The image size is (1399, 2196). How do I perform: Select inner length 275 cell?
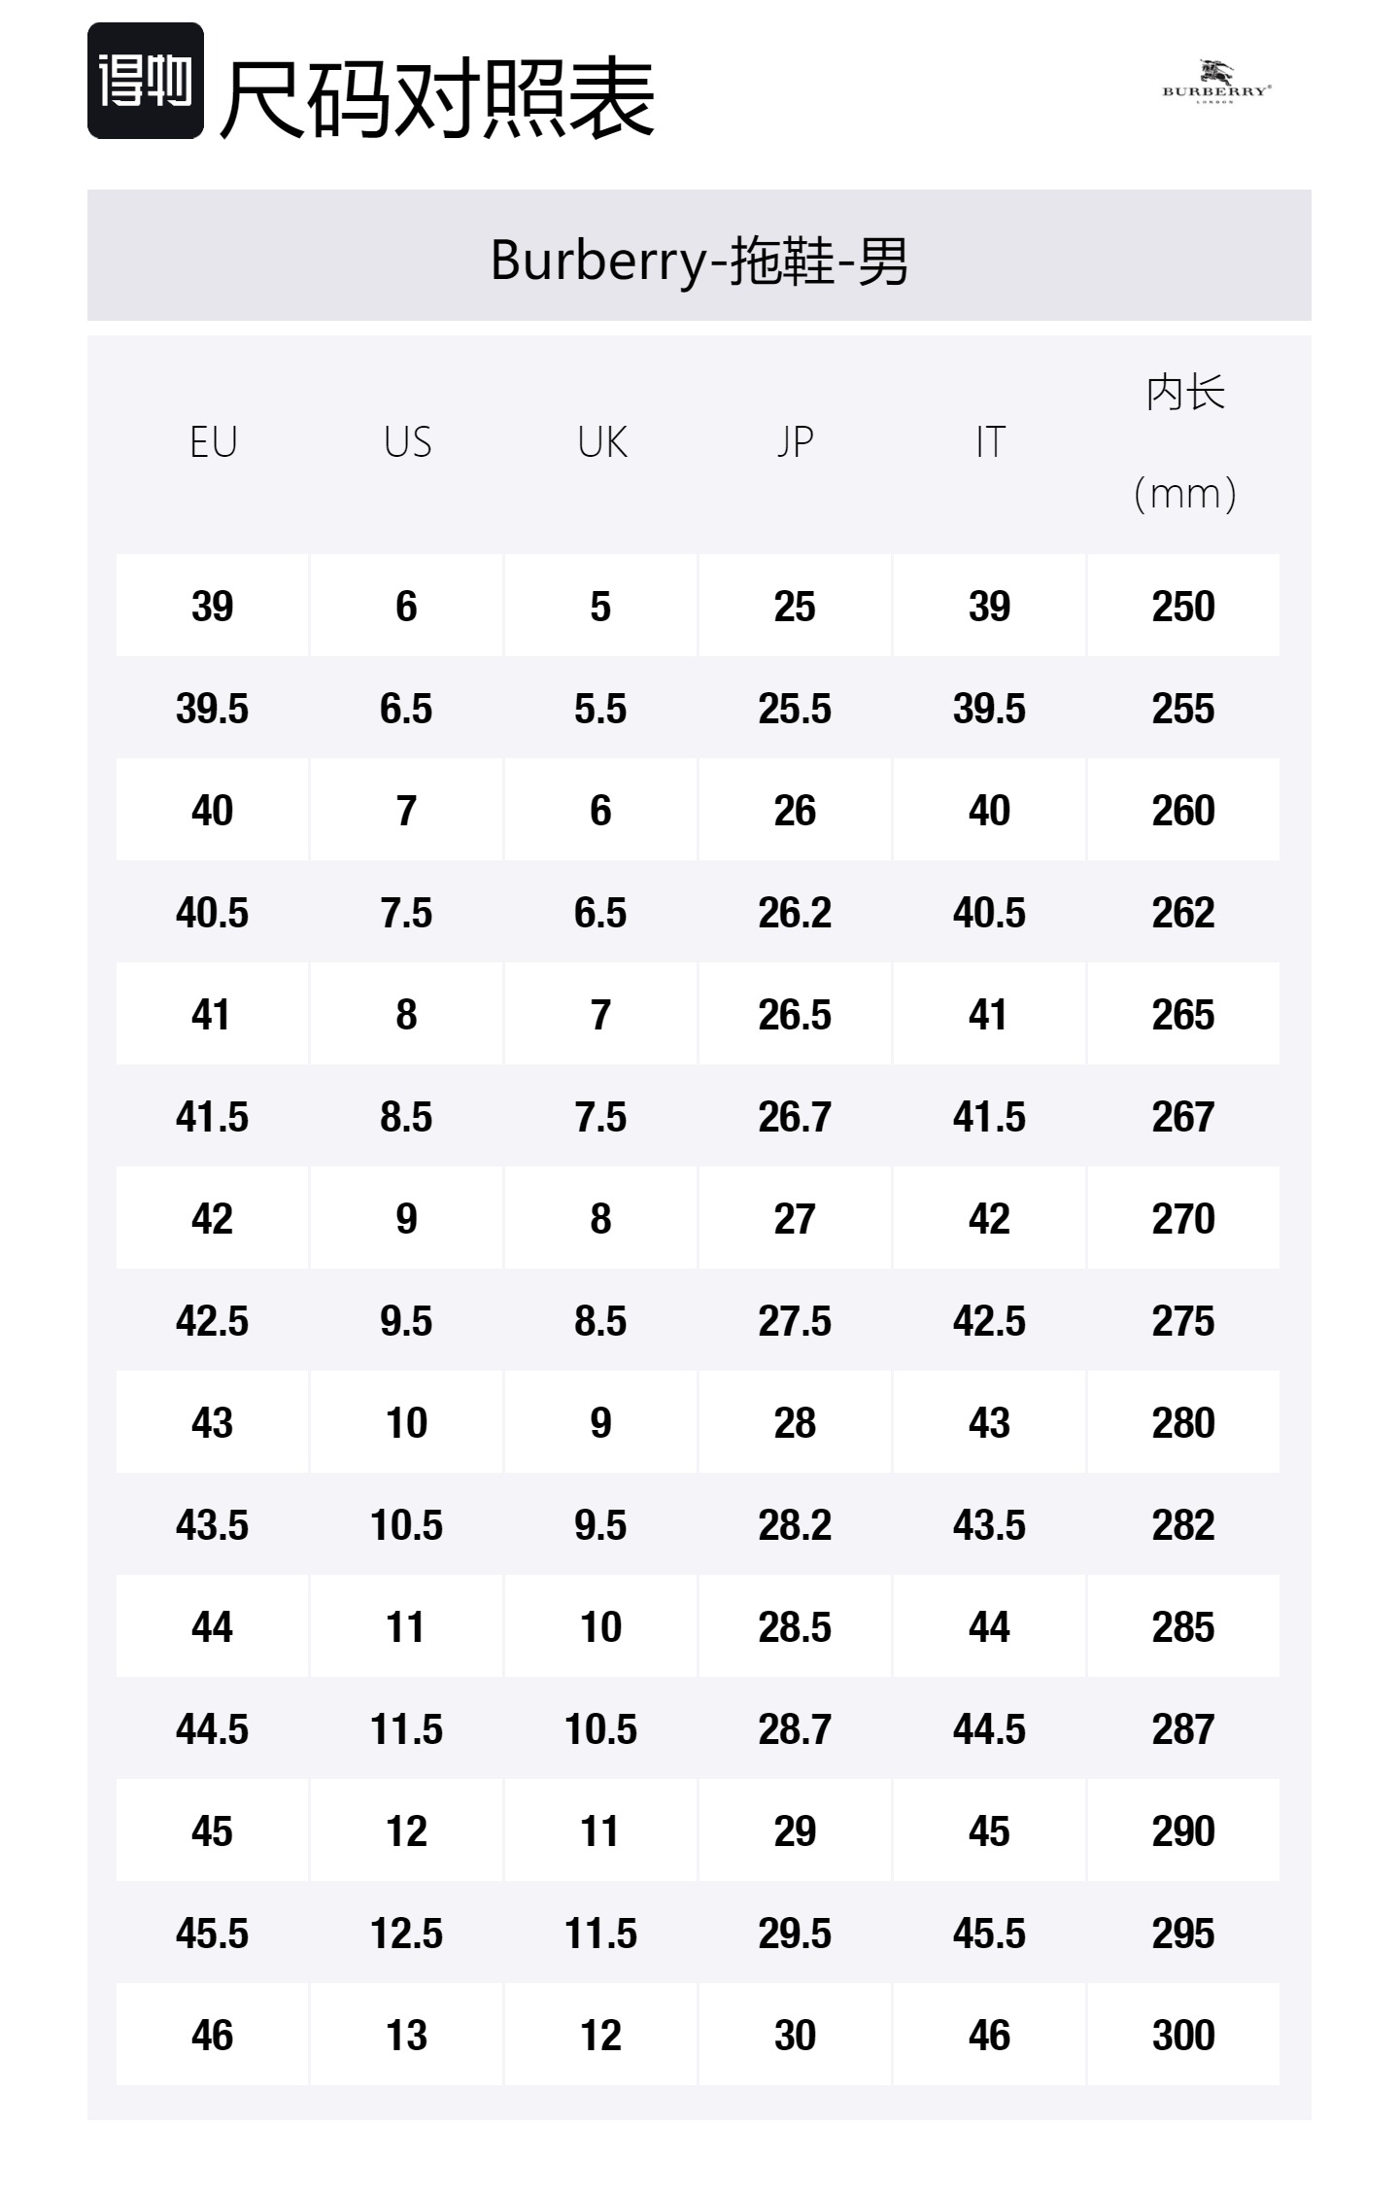click(1183, 1321)
